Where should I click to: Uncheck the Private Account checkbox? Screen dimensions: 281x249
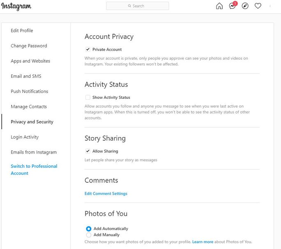88,49
